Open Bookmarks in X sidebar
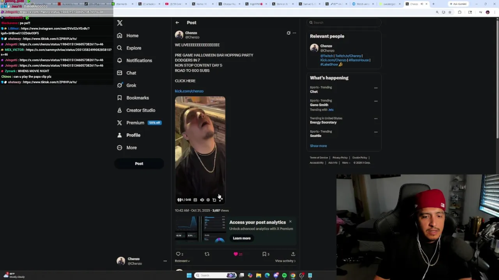 [133, 98]
